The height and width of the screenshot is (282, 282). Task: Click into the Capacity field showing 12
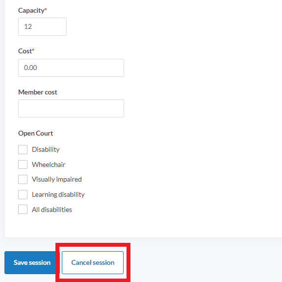(x=42, y=26)
